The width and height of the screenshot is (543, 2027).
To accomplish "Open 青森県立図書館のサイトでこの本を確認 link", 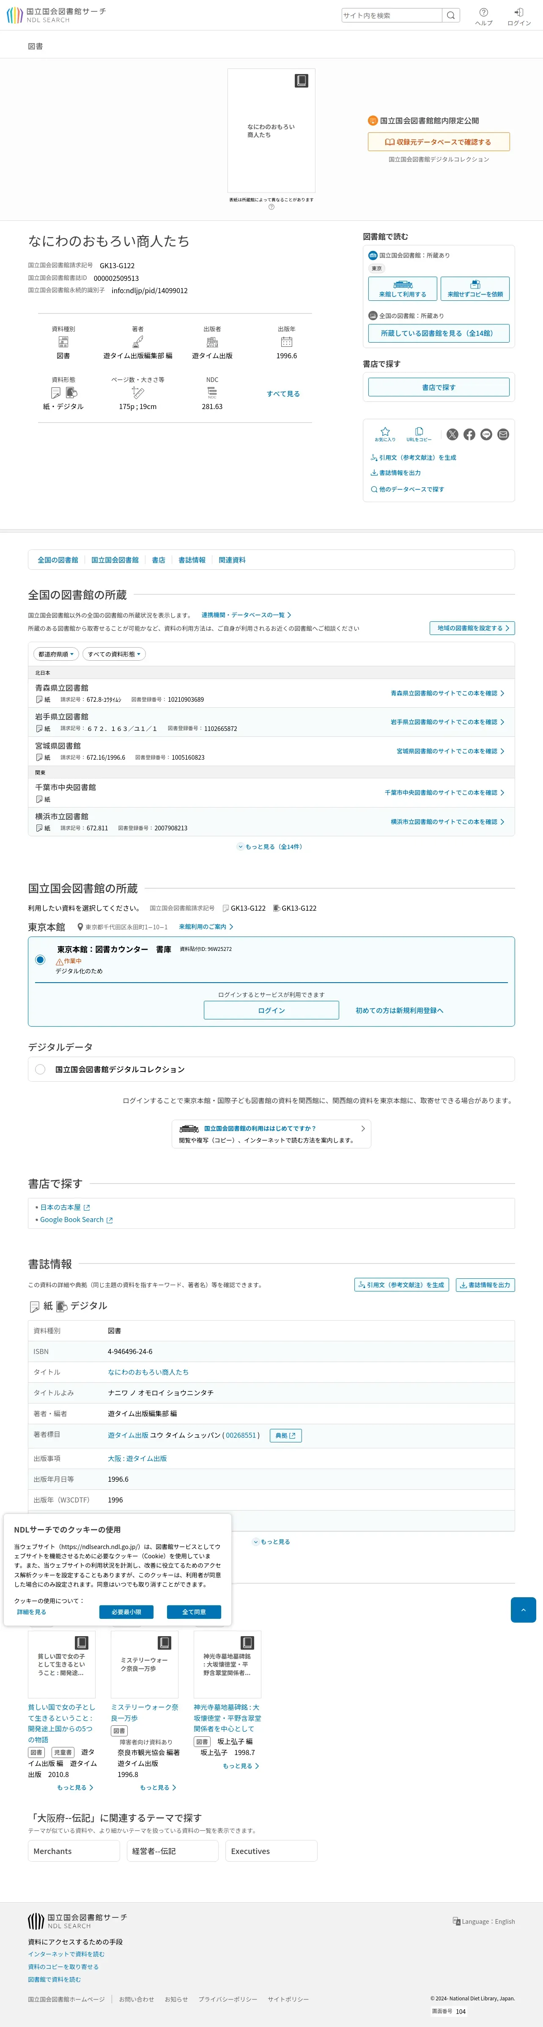I will 447,693.
